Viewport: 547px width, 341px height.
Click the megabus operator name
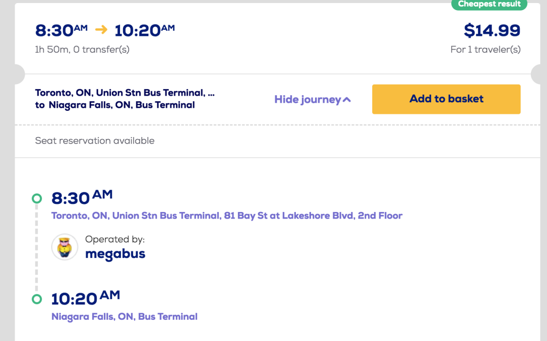coord(115,253)
